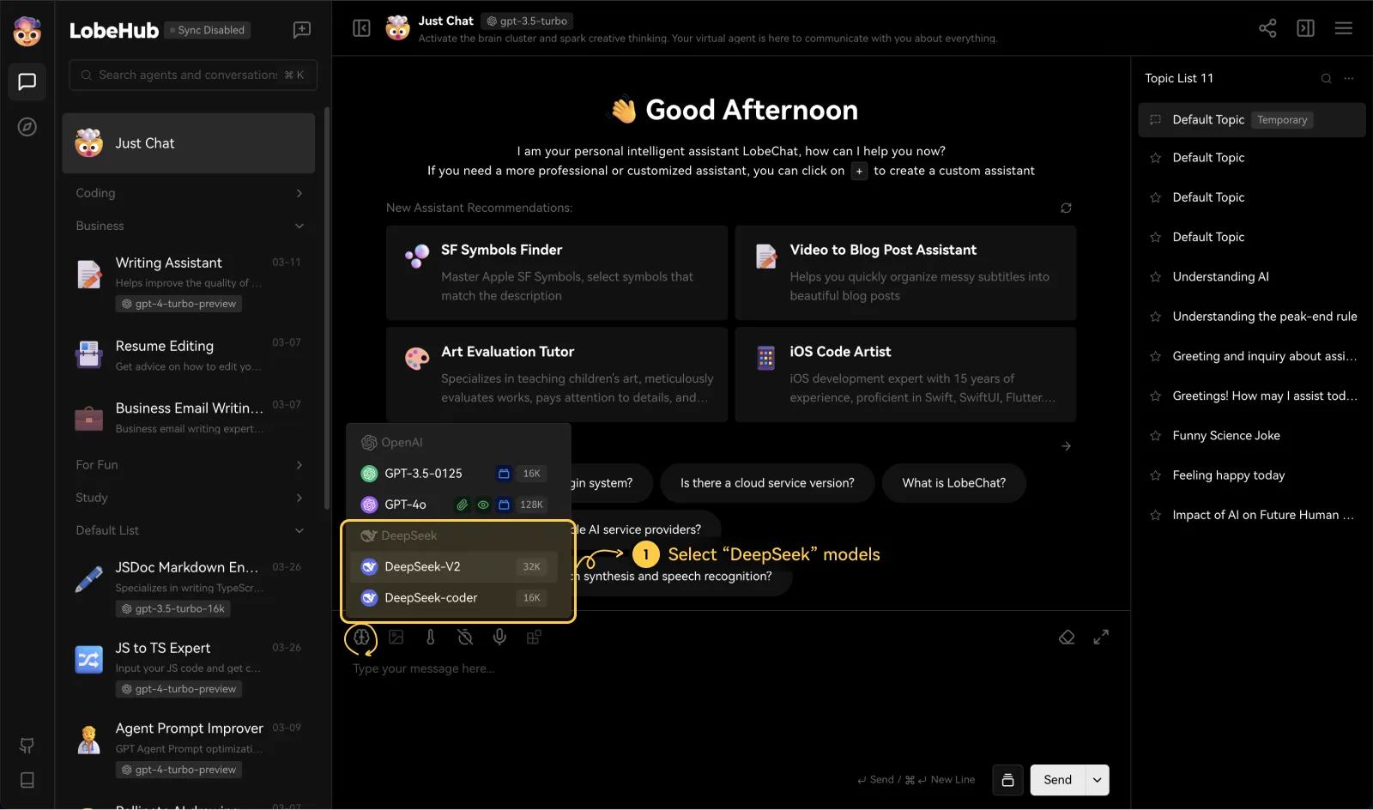Expand the Study group
This screenshot has width=1373, height=810.
point(190,498)
